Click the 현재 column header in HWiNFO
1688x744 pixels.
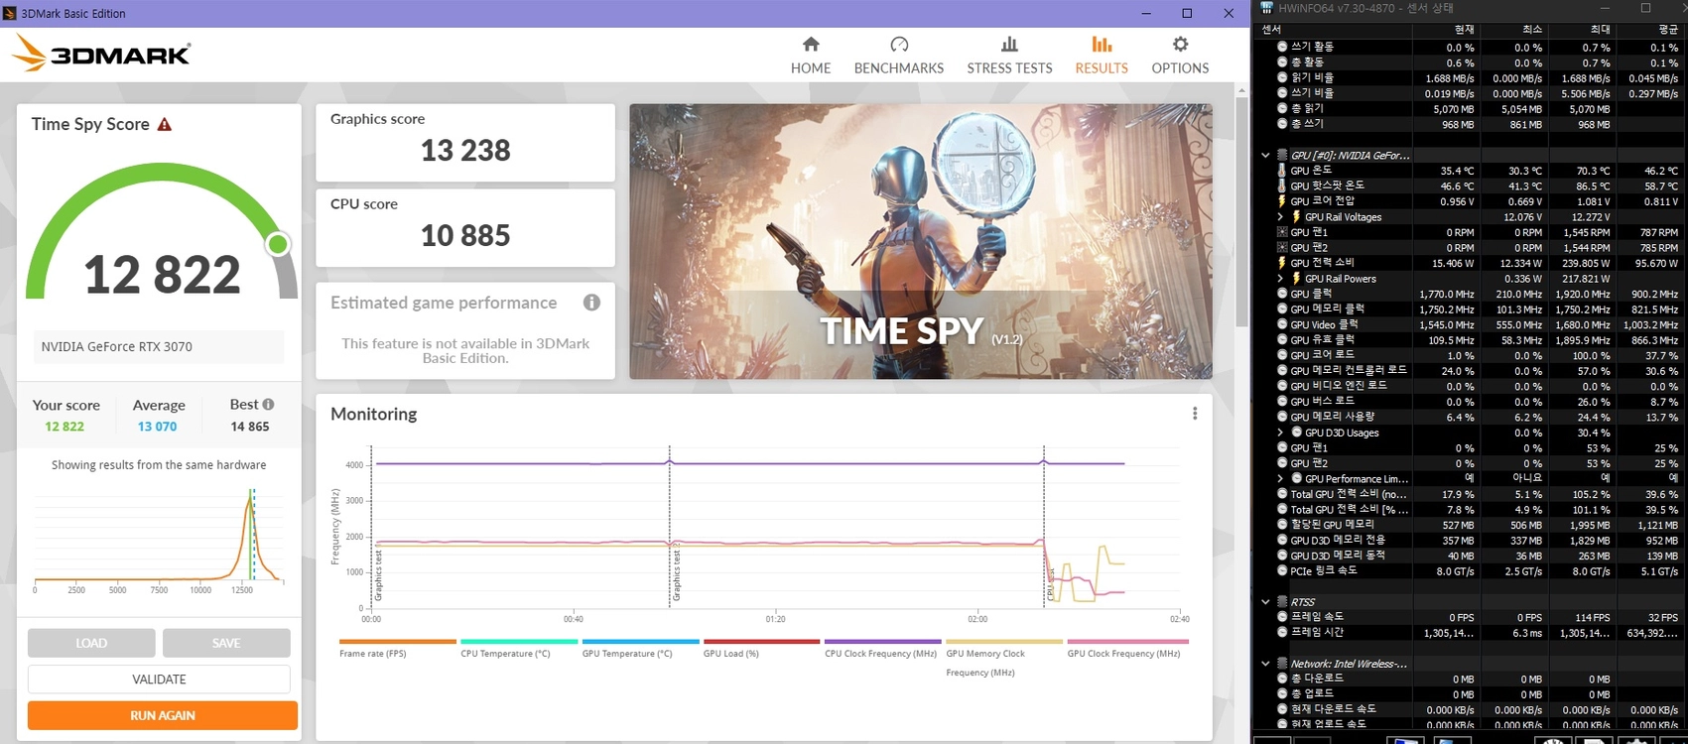click(1446, 30)
